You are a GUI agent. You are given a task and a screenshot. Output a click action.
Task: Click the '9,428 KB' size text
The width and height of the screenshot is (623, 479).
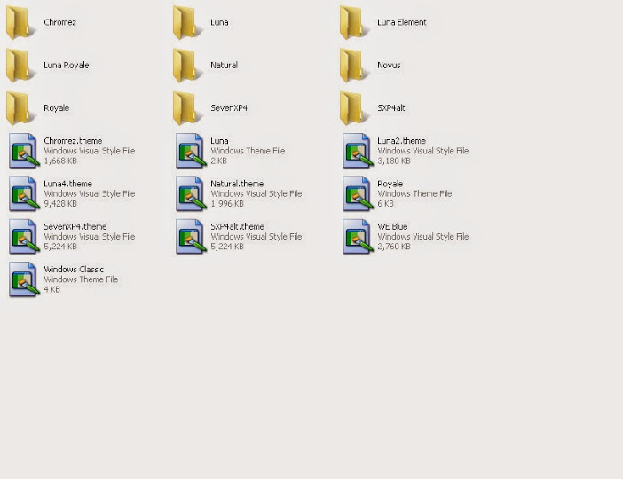(x=60, y=204)
